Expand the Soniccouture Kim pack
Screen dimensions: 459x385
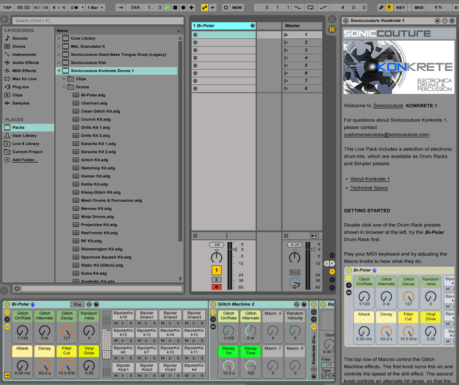[59, 62]
